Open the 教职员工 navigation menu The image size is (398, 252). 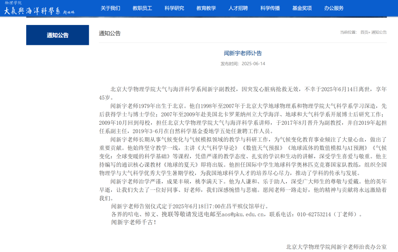142,8
